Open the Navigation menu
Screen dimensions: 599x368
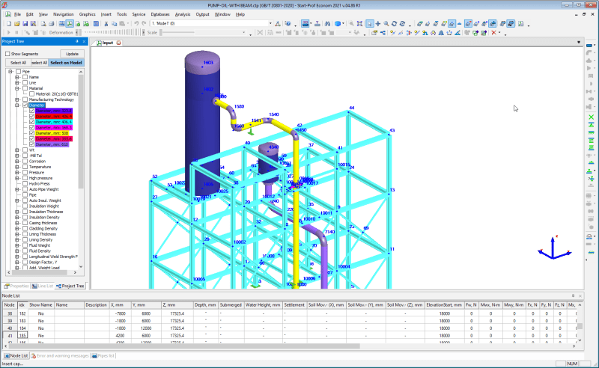(x=64, y=14)
